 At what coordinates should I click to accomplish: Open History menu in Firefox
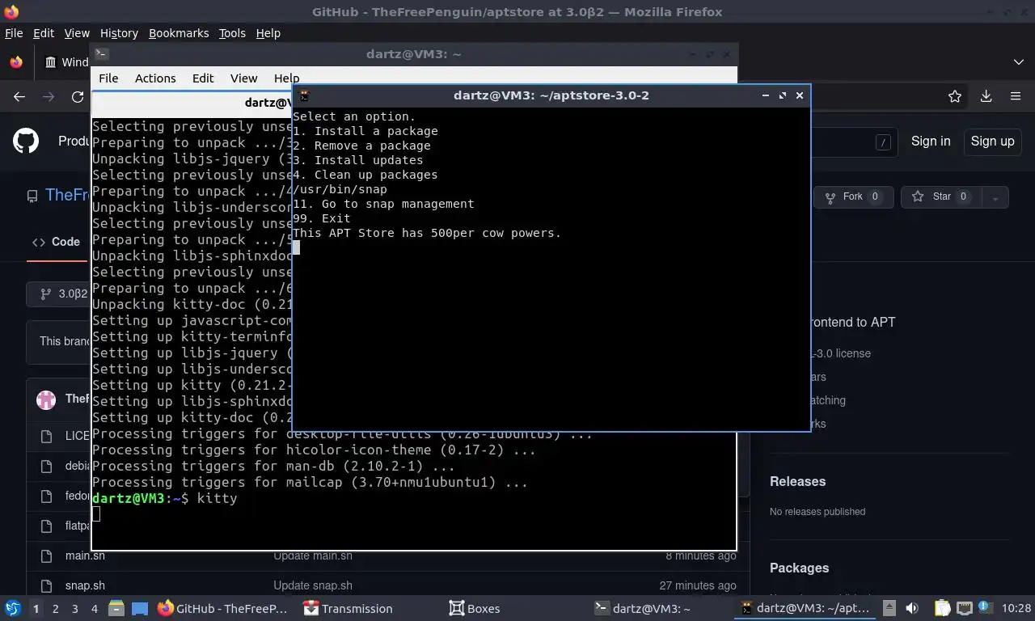coord(119,33)
